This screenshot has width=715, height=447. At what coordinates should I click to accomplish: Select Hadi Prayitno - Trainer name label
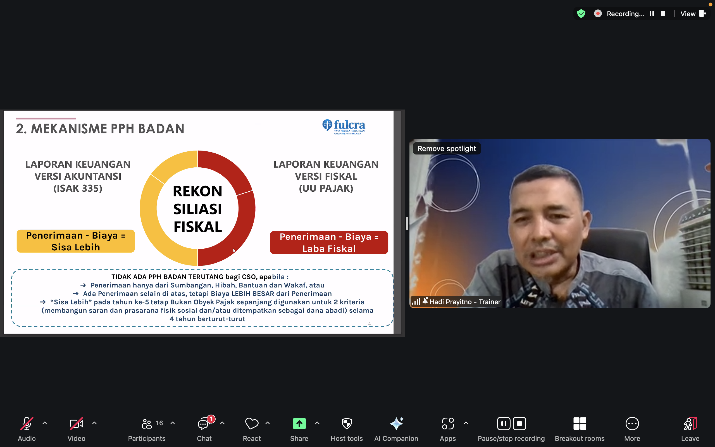(x=465, y=302)
